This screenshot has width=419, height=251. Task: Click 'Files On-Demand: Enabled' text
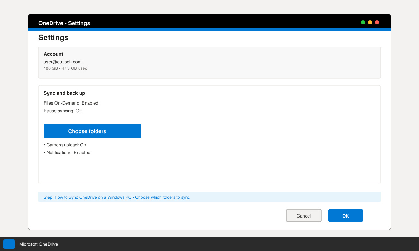(x=71, y=103)
